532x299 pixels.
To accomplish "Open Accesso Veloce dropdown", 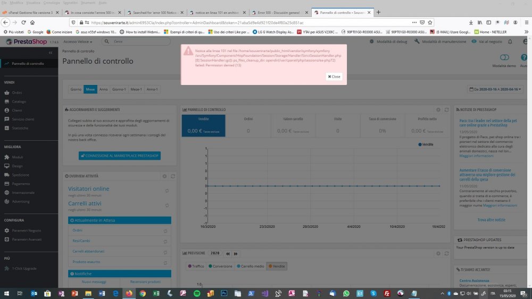I will (x=78, y=41).
